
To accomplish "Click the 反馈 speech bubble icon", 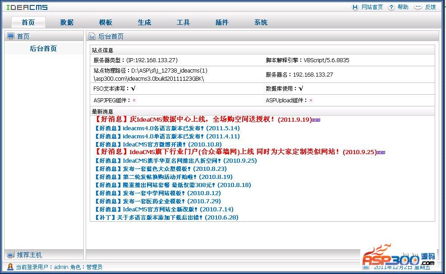I will [x=418, y=7].
